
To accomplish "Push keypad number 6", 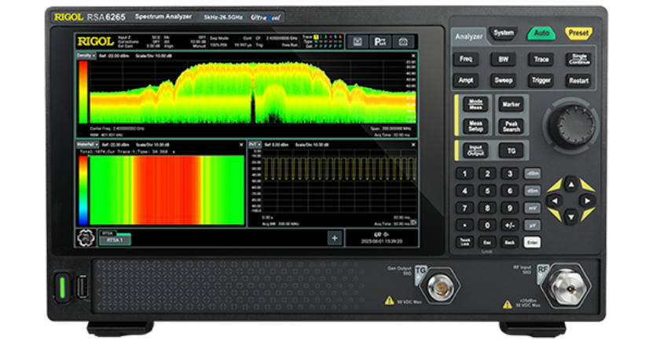I will coord(509,191).
